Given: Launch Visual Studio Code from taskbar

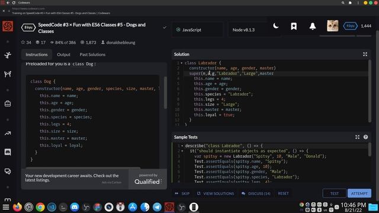Looking at the screenshot, I should tap(52, 207).
